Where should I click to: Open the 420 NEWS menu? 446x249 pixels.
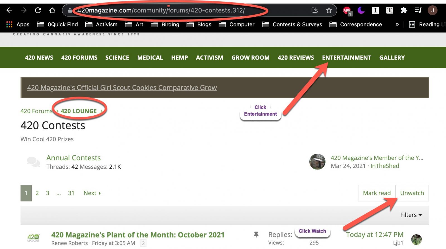coord(39,58)
